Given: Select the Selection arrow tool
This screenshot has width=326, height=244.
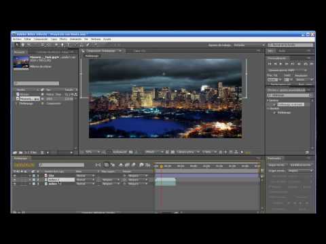Looking at the screenshot, I should (x=17, y=45).
